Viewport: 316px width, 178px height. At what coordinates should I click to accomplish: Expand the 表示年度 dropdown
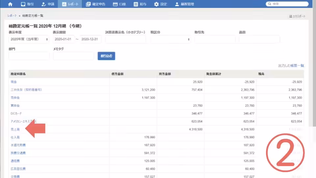(29, 39)
